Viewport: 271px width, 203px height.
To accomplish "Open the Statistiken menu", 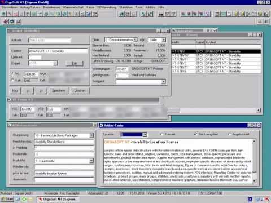I will coord(126,7).
